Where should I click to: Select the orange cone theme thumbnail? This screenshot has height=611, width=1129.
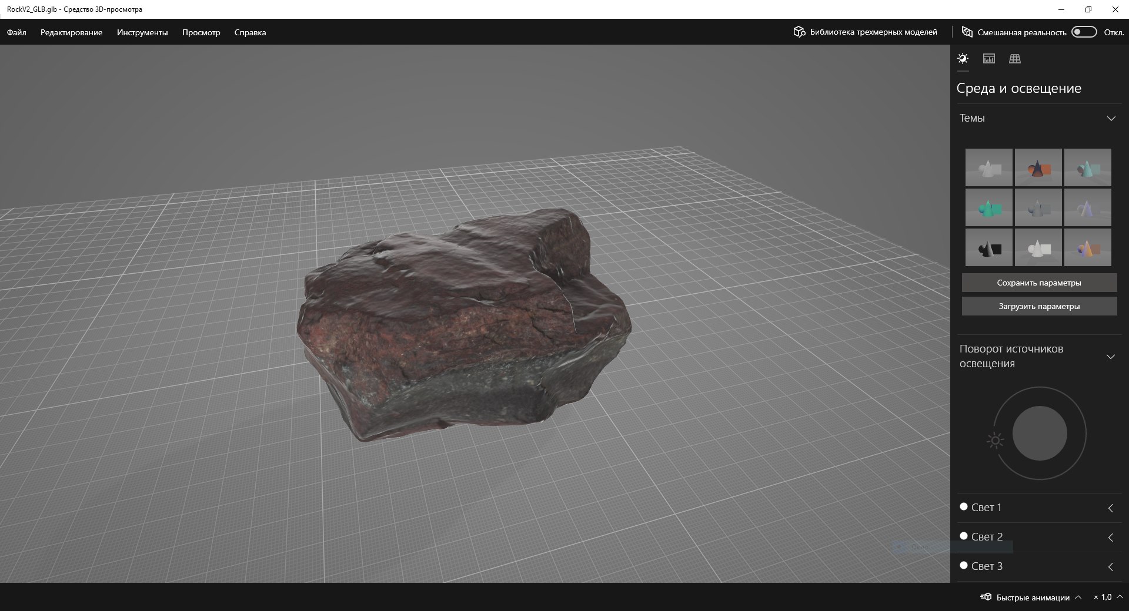1038,167
